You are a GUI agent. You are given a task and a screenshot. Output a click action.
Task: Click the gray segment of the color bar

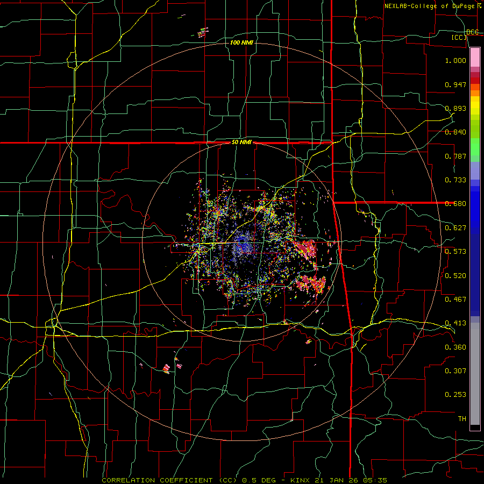click(475, 374)
